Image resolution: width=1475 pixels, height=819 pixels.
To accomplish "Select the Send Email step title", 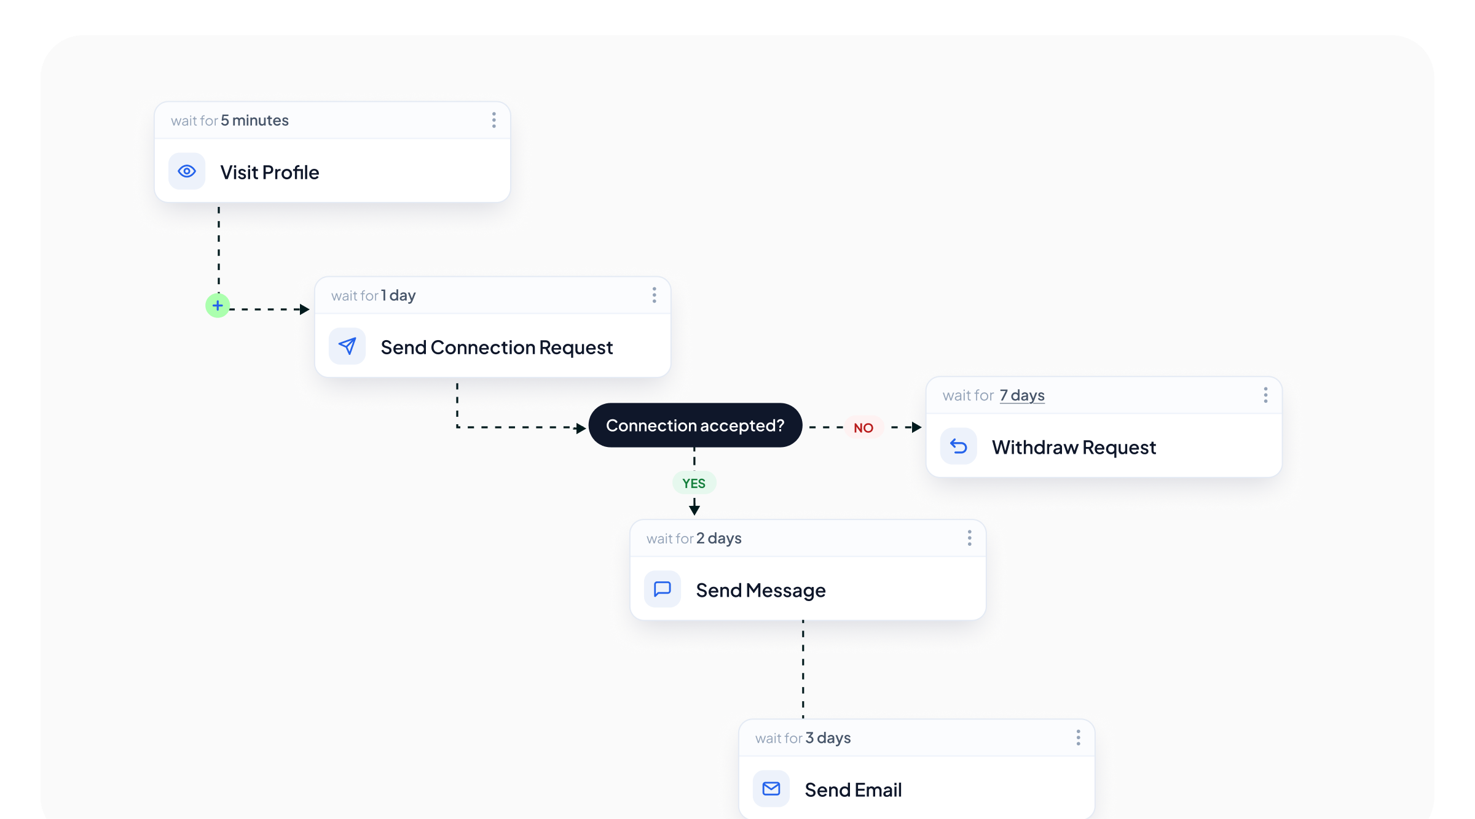I will click(x=853, y=790).
